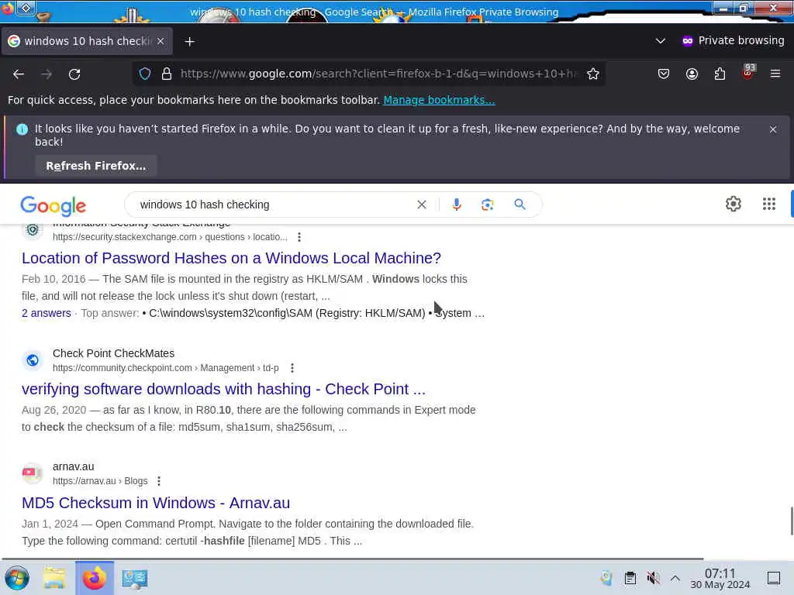Open MD5 Checksum in Windows result
Screen dimensions: 794x595
[x=156, y=503]
